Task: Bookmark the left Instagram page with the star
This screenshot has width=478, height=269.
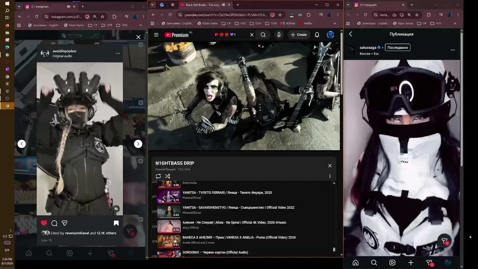Action: (x=102, y=16)
